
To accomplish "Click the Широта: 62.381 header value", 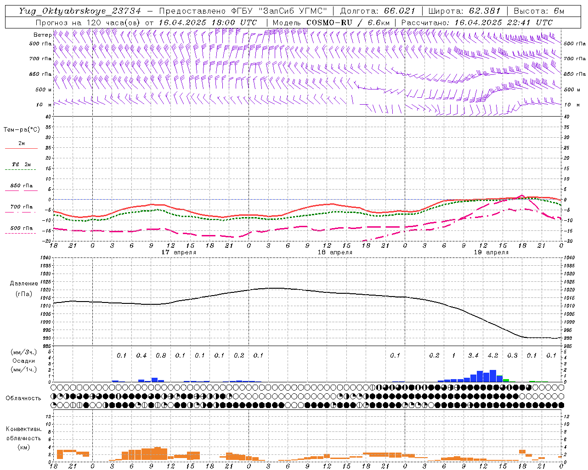I will coord(465,11).
